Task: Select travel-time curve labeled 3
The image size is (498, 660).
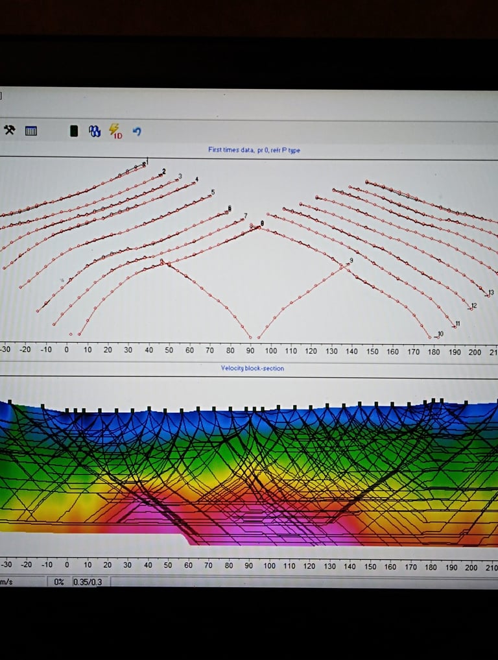Action: 180,177
